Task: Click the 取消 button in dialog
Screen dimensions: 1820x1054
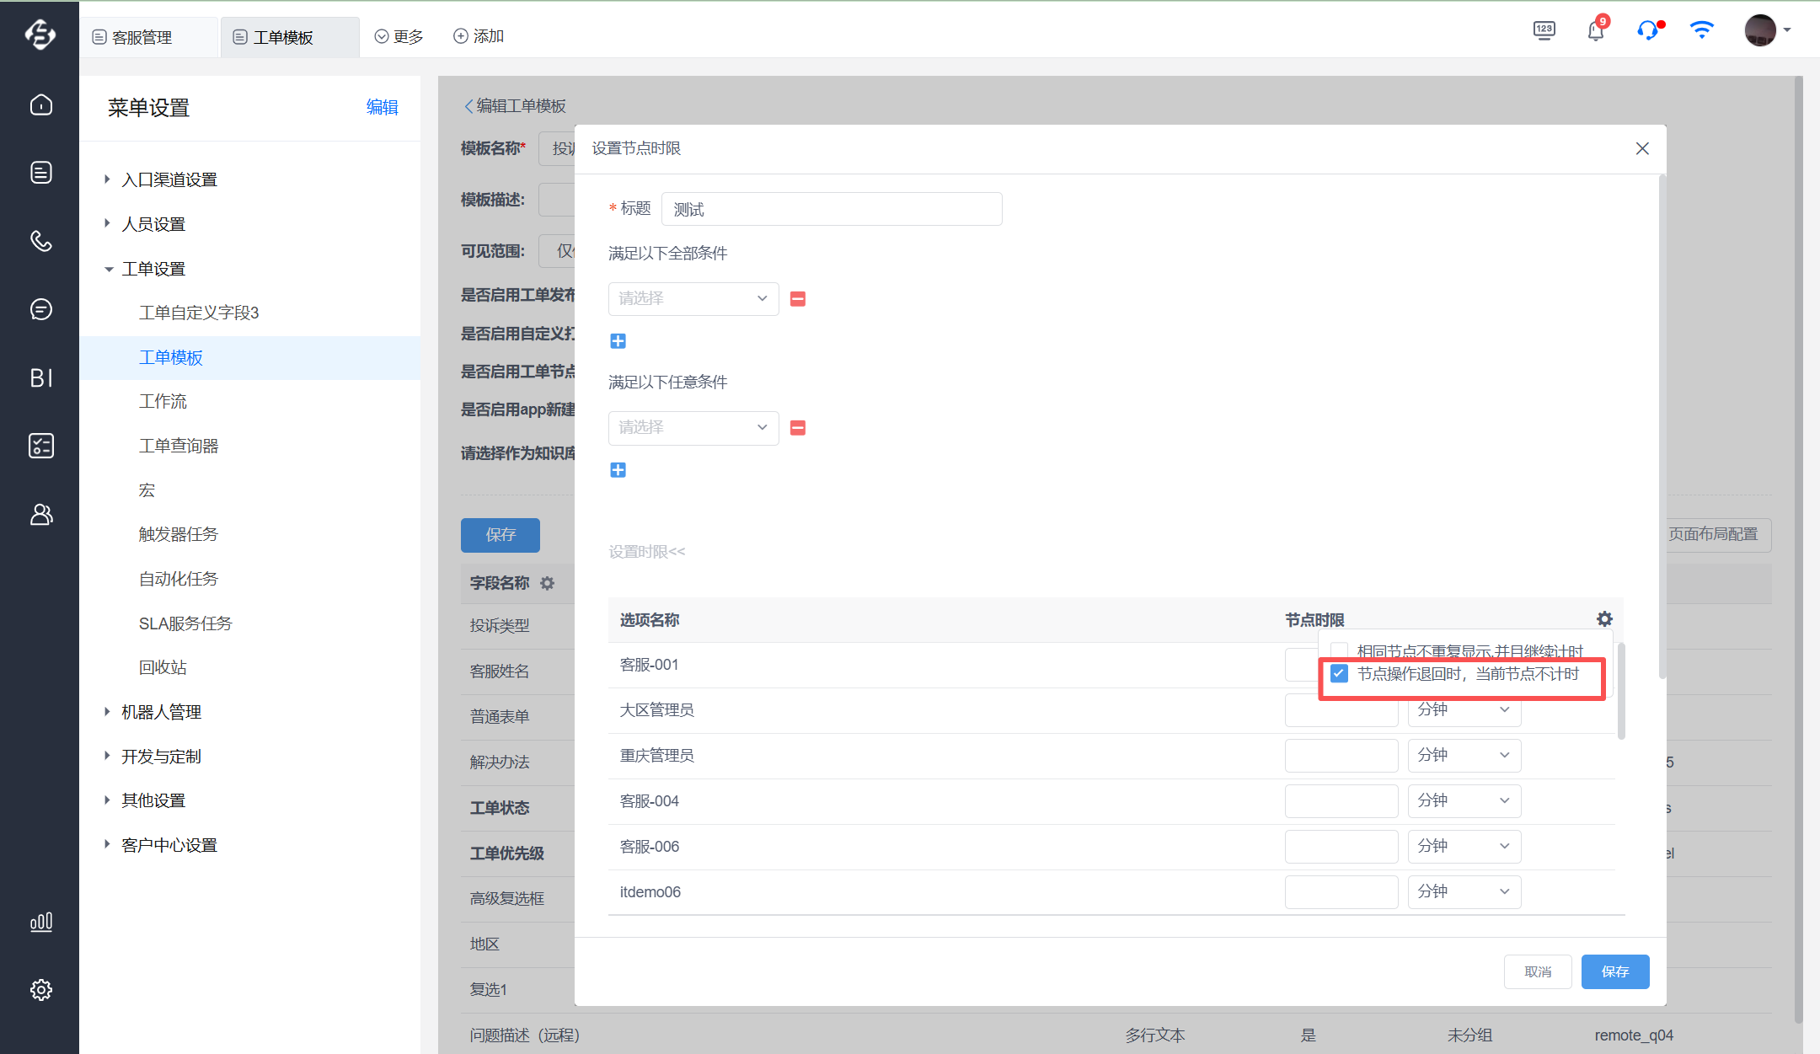Action: [x=1537, y=971]
